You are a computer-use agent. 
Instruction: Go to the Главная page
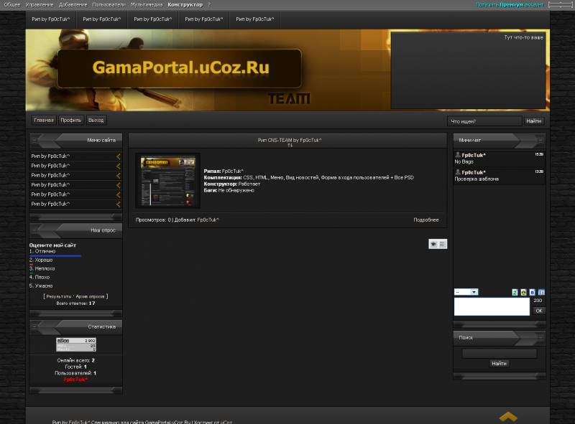[x=44, y=120]
